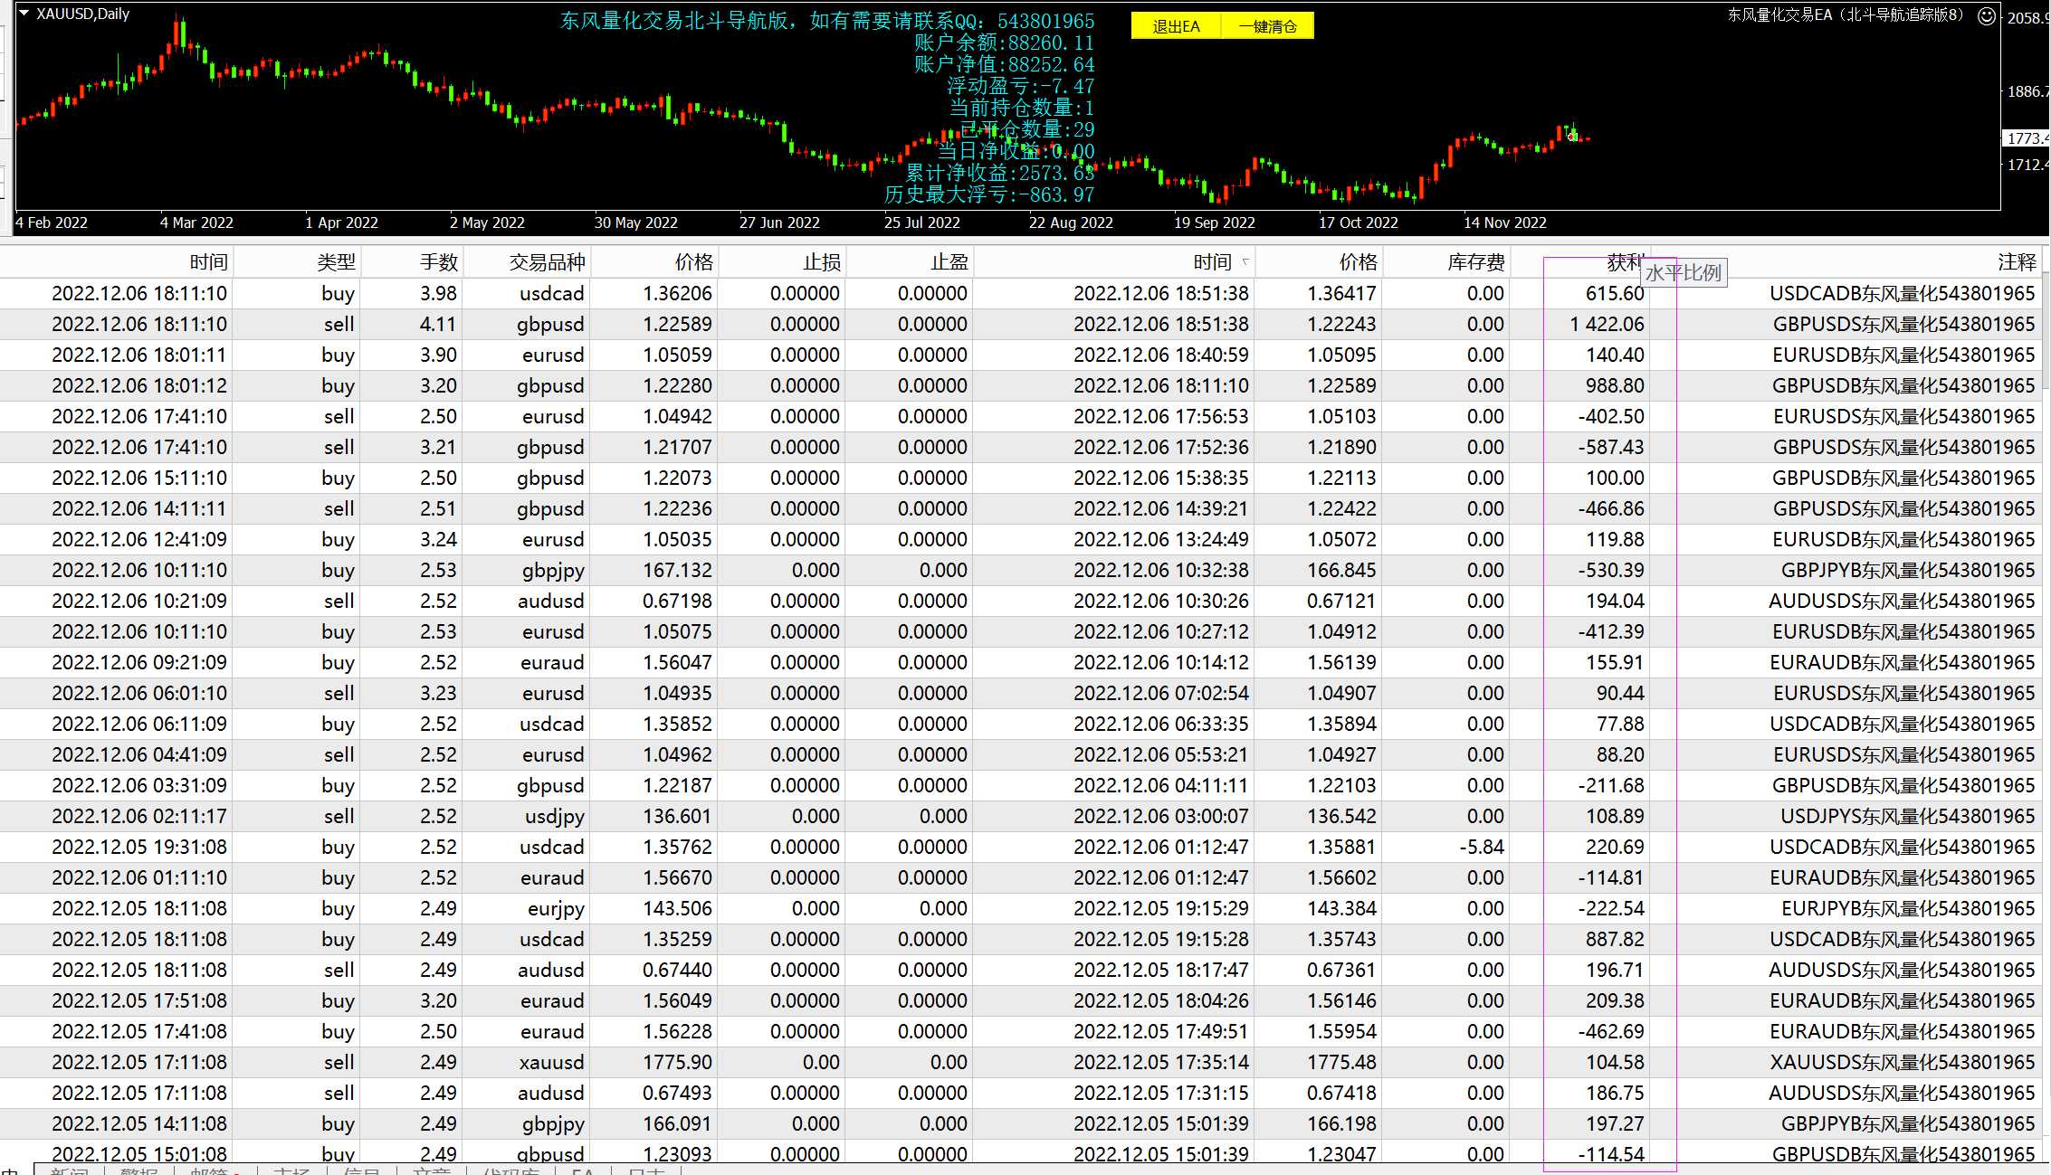Screen dimensions: 2051x1175
Task: Select the eurjpy symbol cell
Action: (x=556, y=908)
